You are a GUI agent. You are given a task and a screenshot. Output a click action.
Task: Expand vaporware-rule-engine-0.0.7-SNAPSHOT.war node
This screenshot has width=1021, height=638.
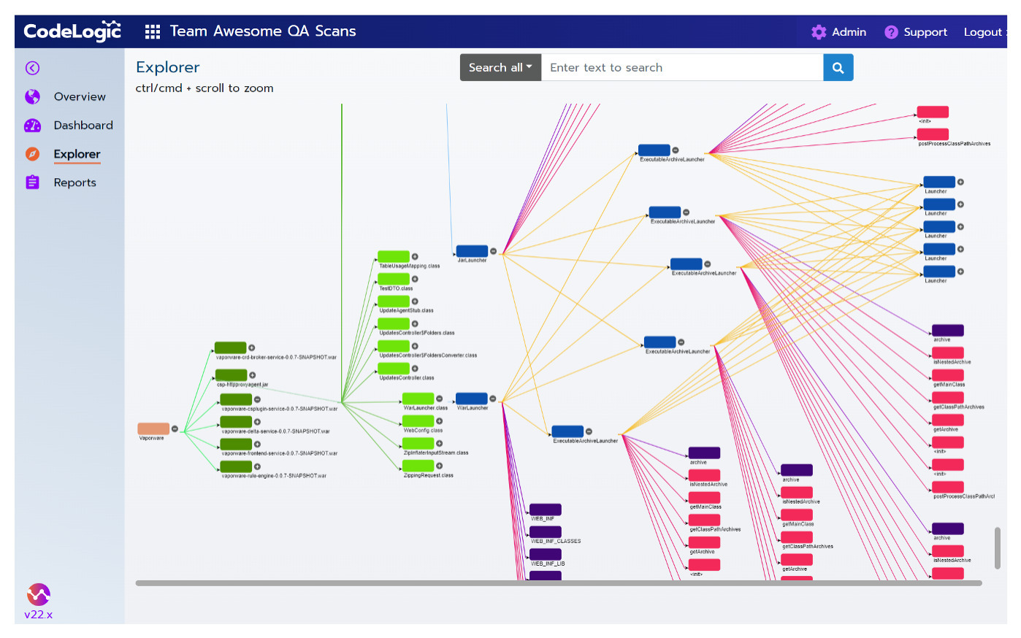(257, 466)
